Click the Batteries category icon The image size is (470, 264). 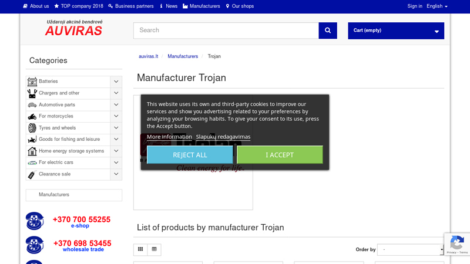[32, 82]
